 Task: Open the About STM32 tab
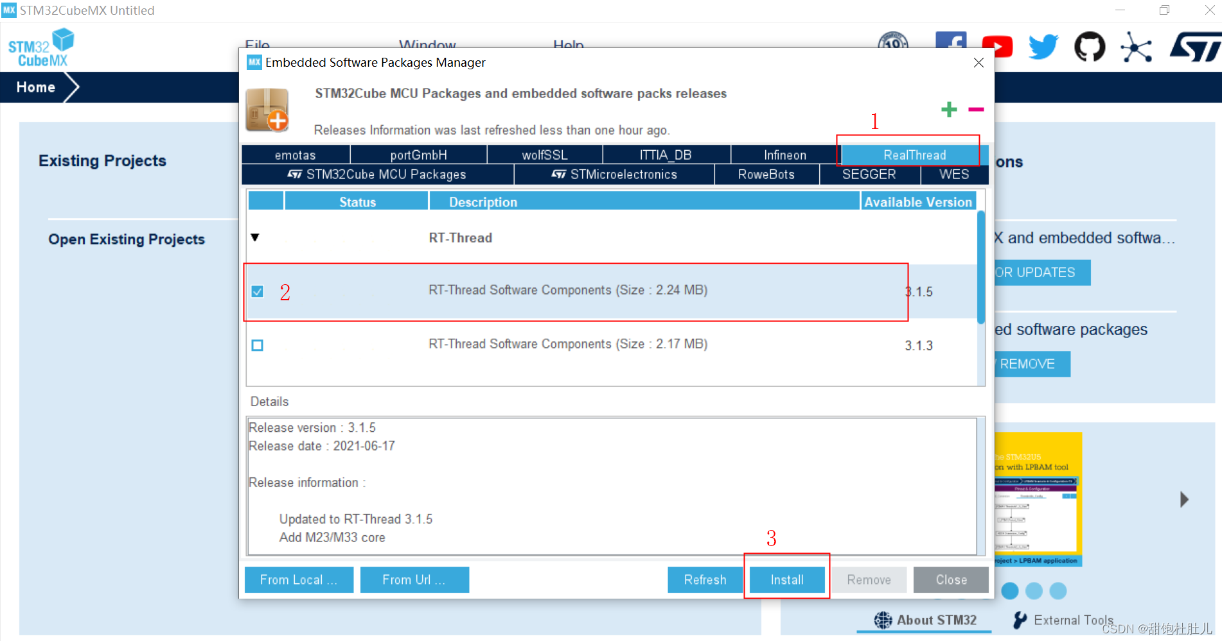(x=925, y=620)
